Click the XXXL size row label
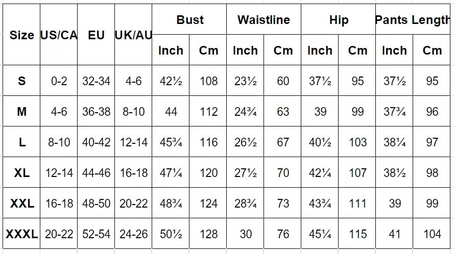Screen dimensions: 455x254 tap(21, 234)
